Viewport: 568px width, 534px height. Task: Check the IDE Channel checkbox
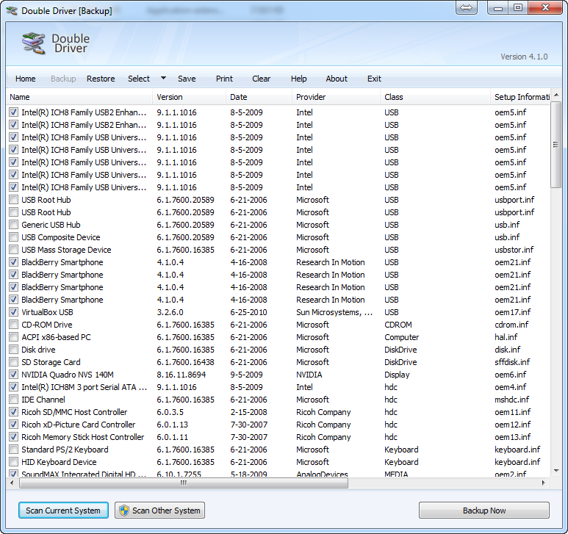13,400
